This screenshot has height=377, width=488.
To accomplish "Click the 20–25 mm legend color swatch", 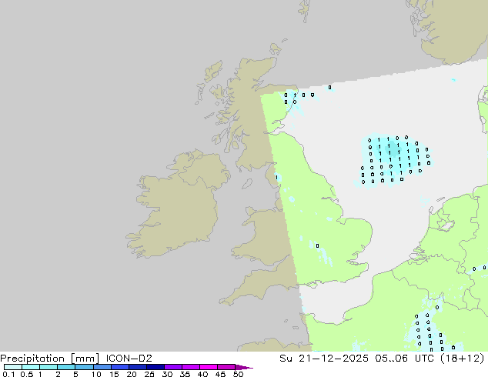I will (x=138, y=367).
